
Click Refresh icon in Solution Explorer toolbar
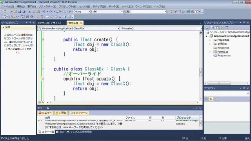coord(217,27)
